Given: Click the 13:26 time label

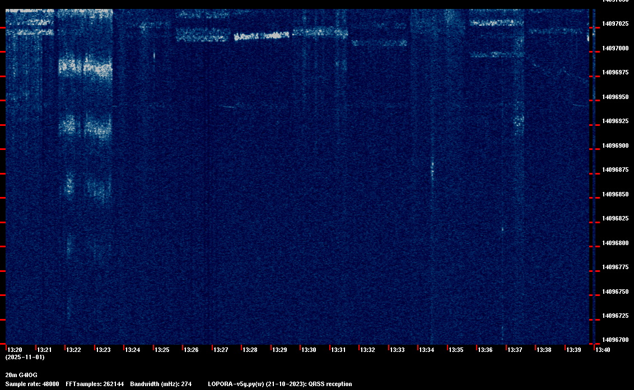Looking at the screenshot, I should point(191,350).
